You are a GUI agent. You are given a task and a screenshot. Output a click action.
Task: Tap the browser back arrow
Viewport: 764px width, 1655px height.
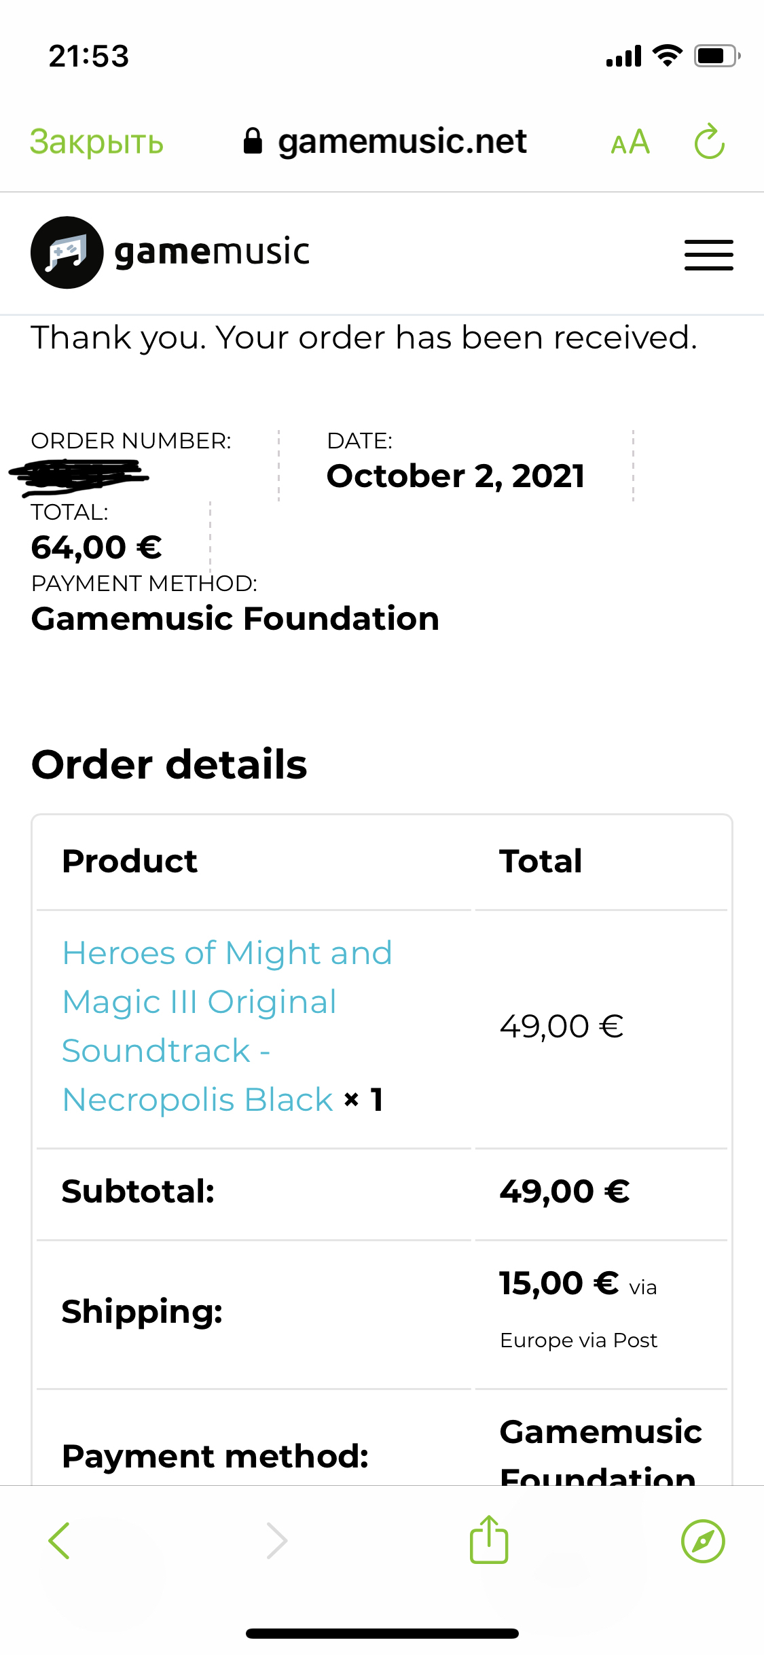click(x=59, y=1541)
